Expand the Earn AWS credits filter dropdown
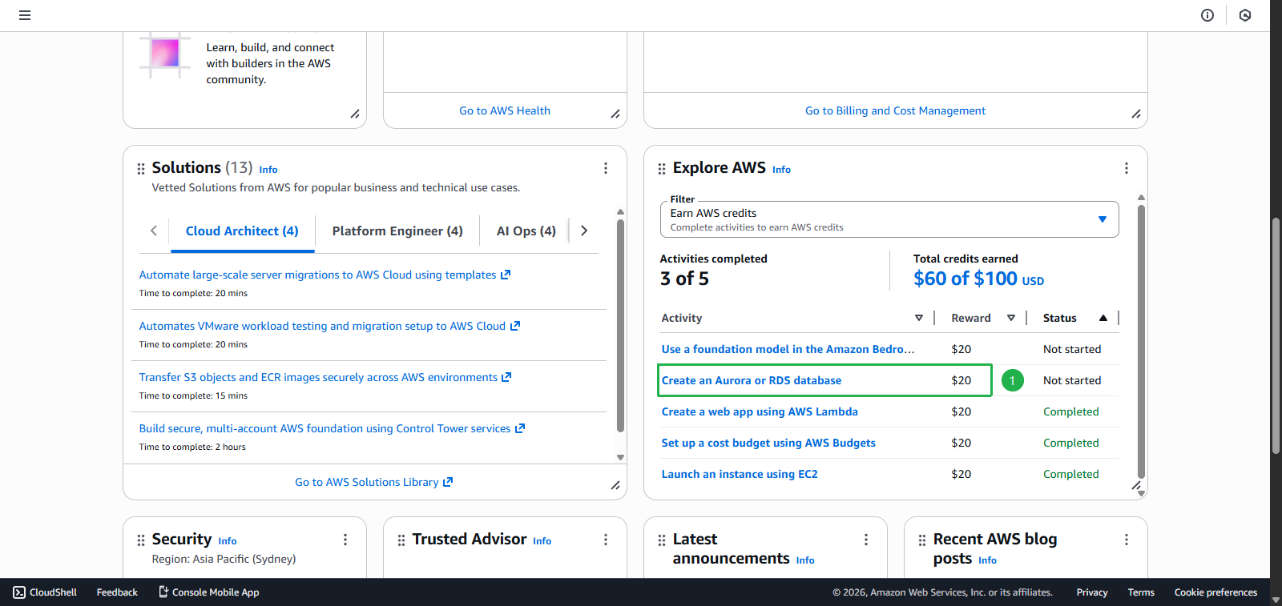The width and height of the screenshot is (1282, 606). [x=1103, y=219]
